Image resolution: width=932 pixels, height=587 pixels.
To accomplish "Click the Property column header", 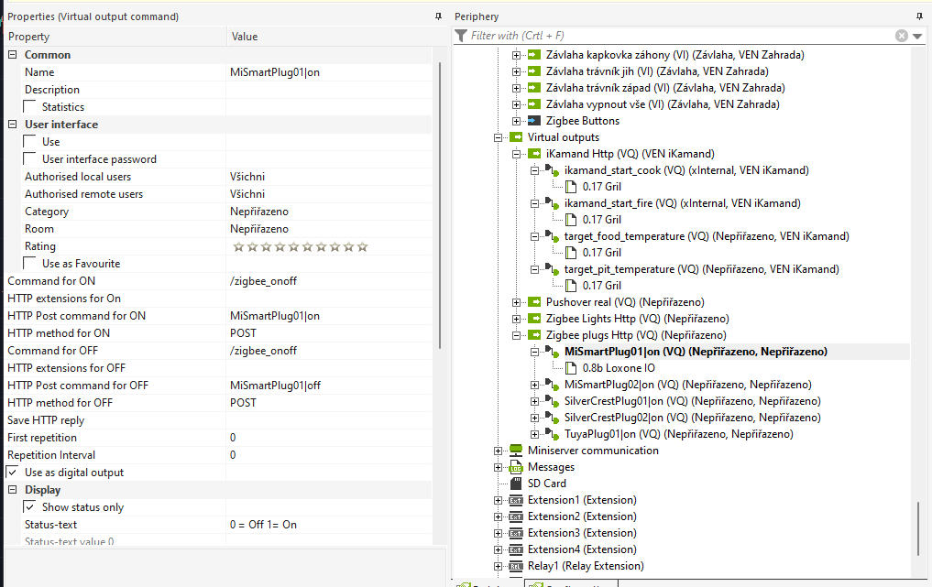I will tap(115, 37).
